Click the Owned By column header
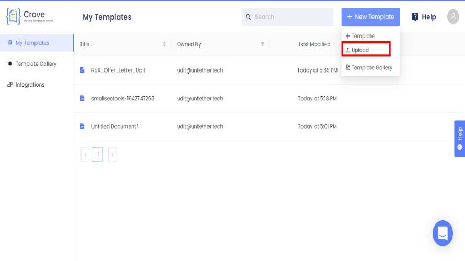Viewport: 465px width, 261px height. 189,44
